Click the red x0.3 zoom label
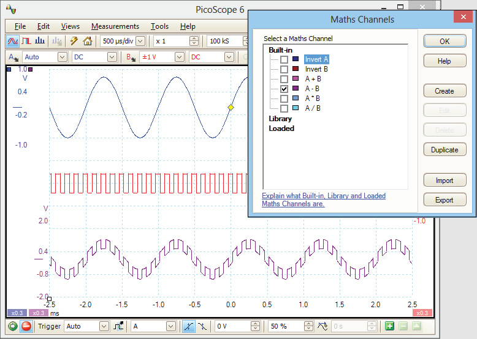Viewport: 477px width, 339px height. point(422,313)
